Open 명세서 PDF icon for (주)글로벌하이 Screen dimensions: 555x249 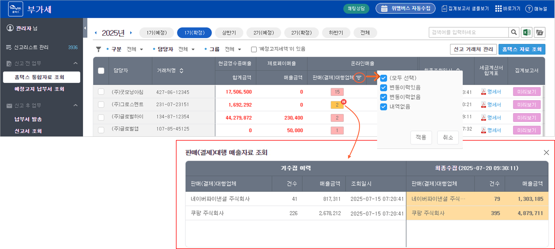tap(483, 118)
